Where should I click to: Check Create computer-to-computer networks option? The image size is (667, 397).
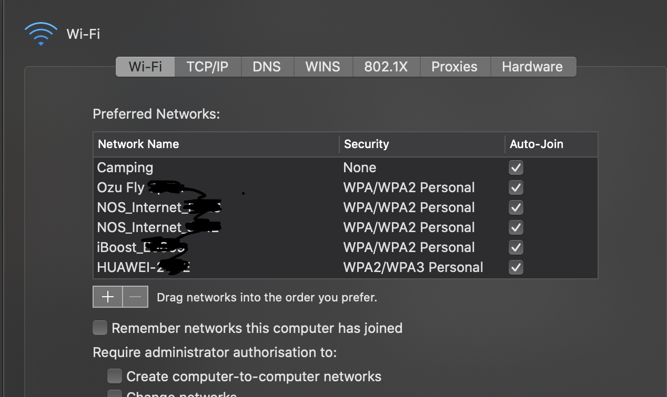pos(114,376)
